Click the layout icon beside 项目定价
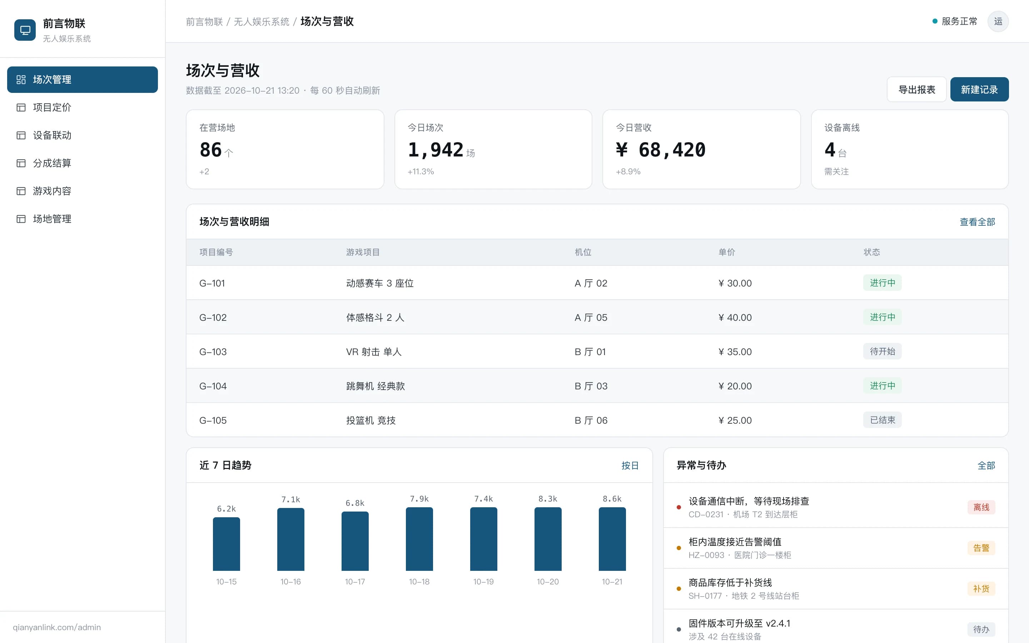 pos(21,108)
